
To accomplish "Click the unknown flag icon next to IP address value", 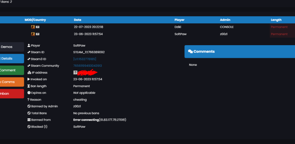I will [75, 73].
